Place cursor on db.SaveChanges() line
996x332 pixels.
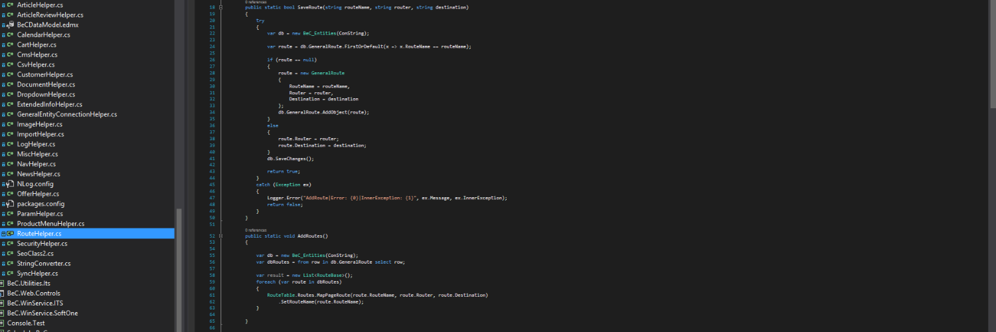(x=290, y=159)
